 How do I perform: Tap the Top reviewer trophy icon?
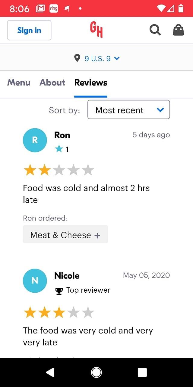[x=59, y=291]
